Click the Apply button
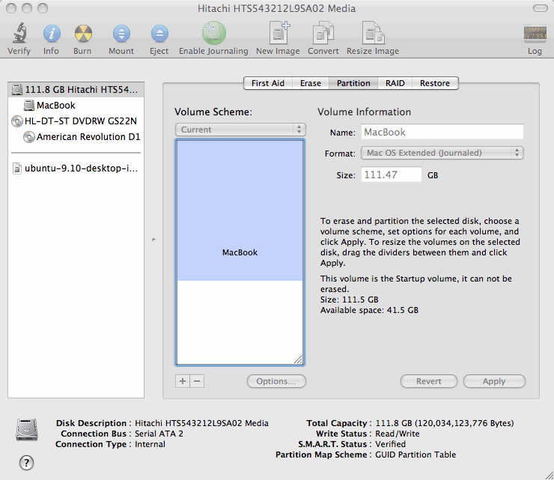The image size is (554, 480). pyautogui.click(x=494, y=381)
